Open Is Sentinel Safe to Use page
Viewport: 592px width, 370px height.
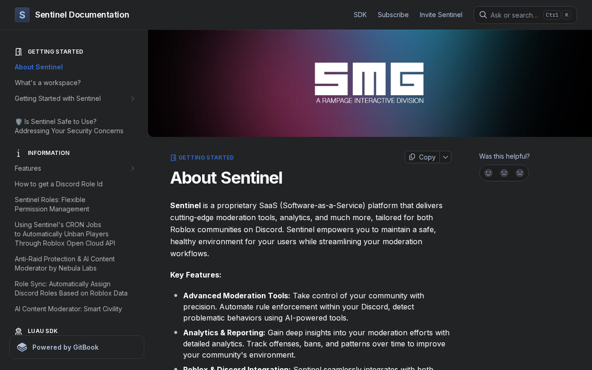(69, 126)
